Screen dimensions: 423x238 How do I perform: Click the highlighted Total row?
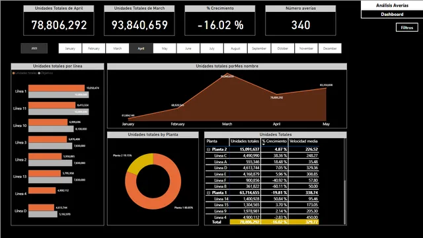coord(262,222)
